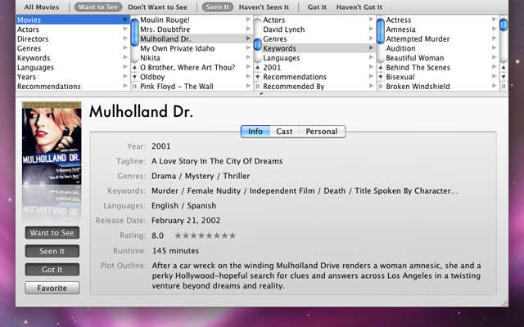Click the Got It button under poster
This screenshot has height=327, width=524.
coord(52,269)
